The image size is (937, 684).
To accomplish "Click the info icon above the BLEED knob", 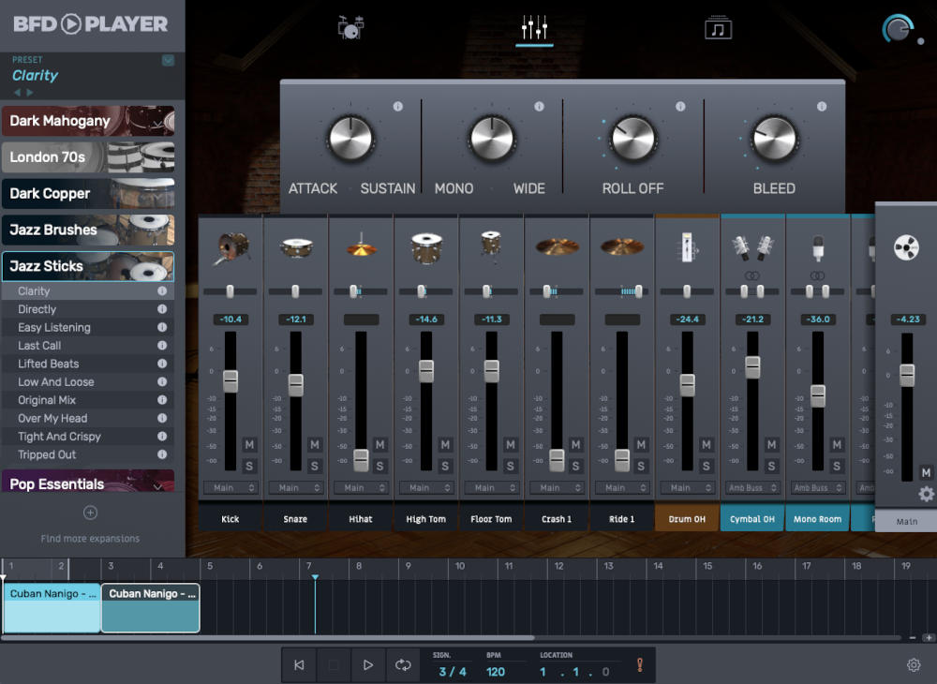I will pos(821,106).
